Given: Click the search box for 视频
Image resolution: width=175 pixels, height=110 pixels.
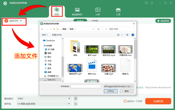Looking at the screenshot, I should click(x=119, y=29).
